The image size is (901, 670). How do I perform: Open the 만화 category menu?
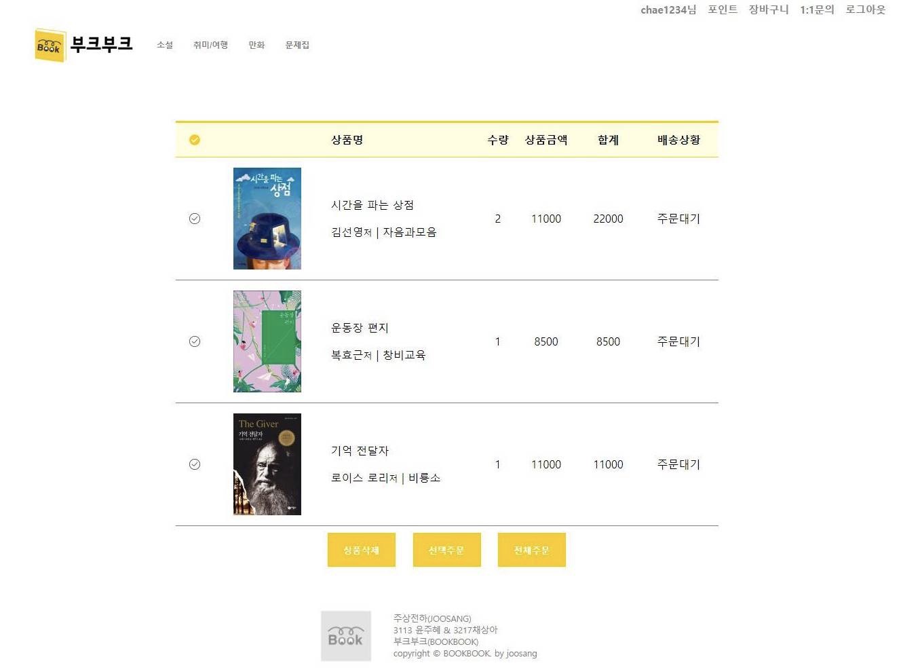[256, 45]
